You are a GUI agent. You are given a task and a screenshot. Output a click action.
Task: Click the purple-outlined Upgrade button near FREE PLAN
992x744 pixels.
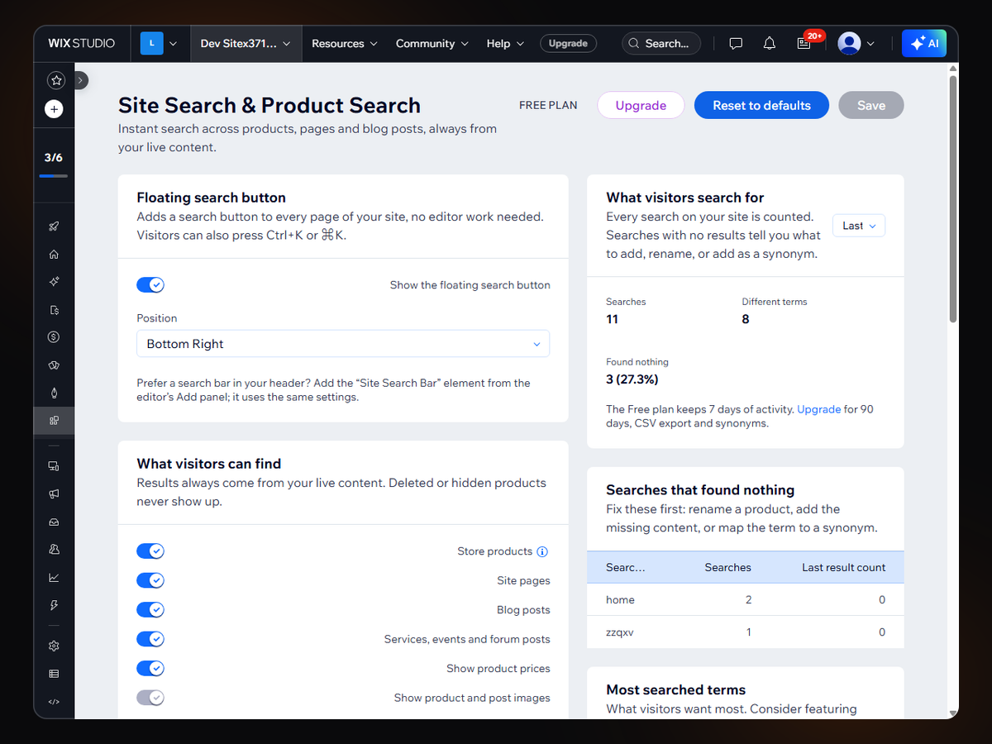point(641,106)
